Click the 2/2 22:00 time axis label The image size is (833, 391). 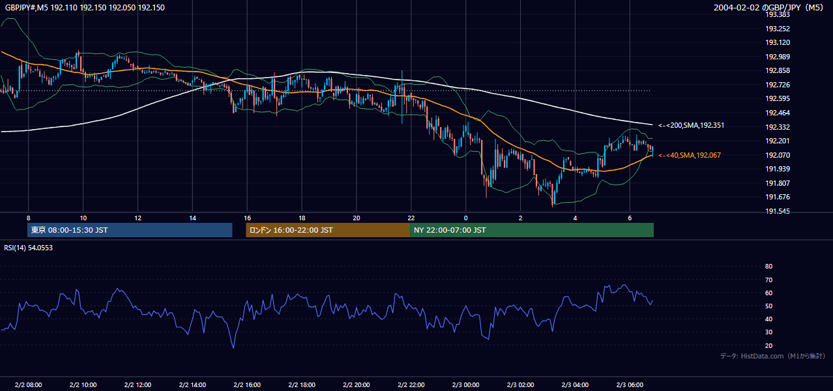coord(411,384)
